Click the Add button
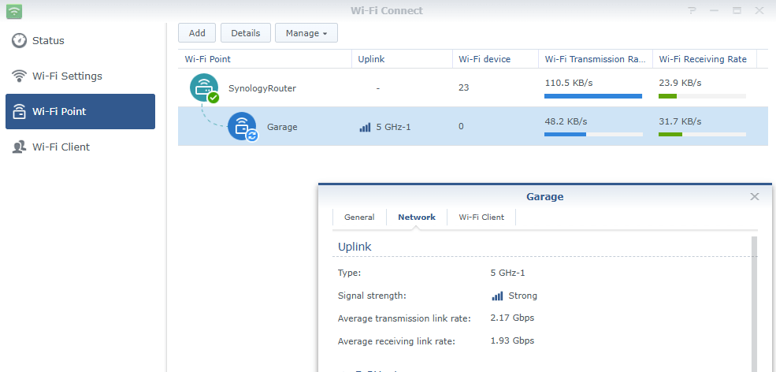Viewport: 776px width, 372px height. [x=197, y=33]
